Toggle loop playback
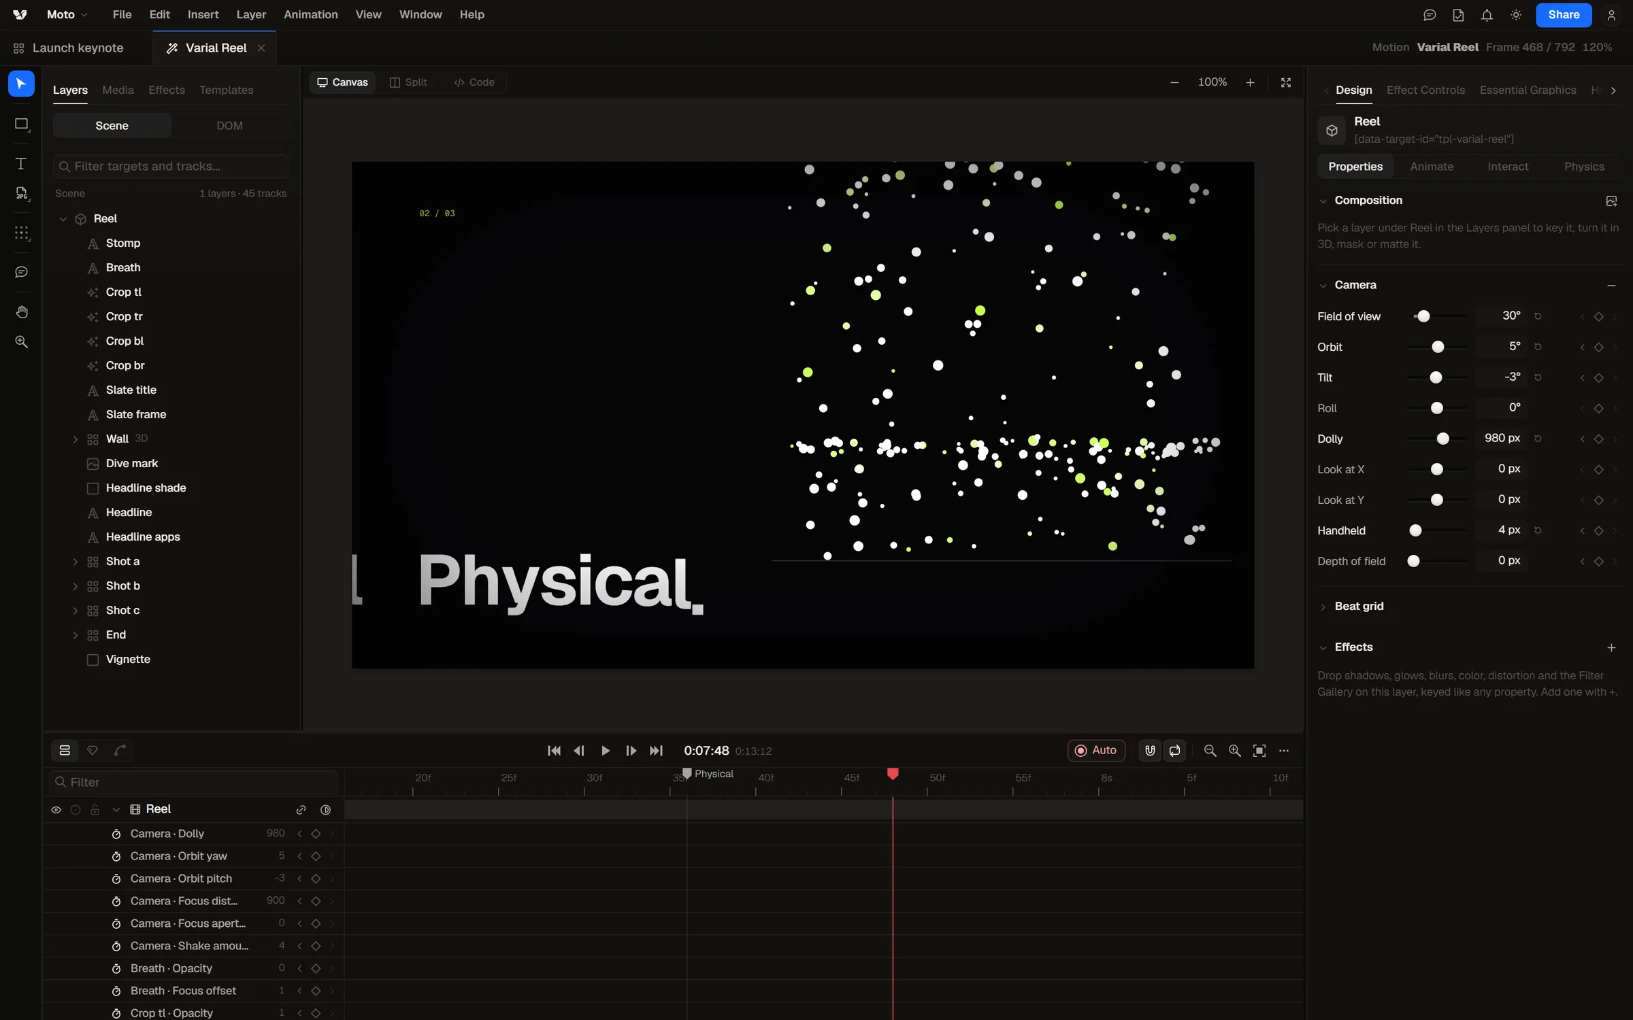 point(1175,751)
